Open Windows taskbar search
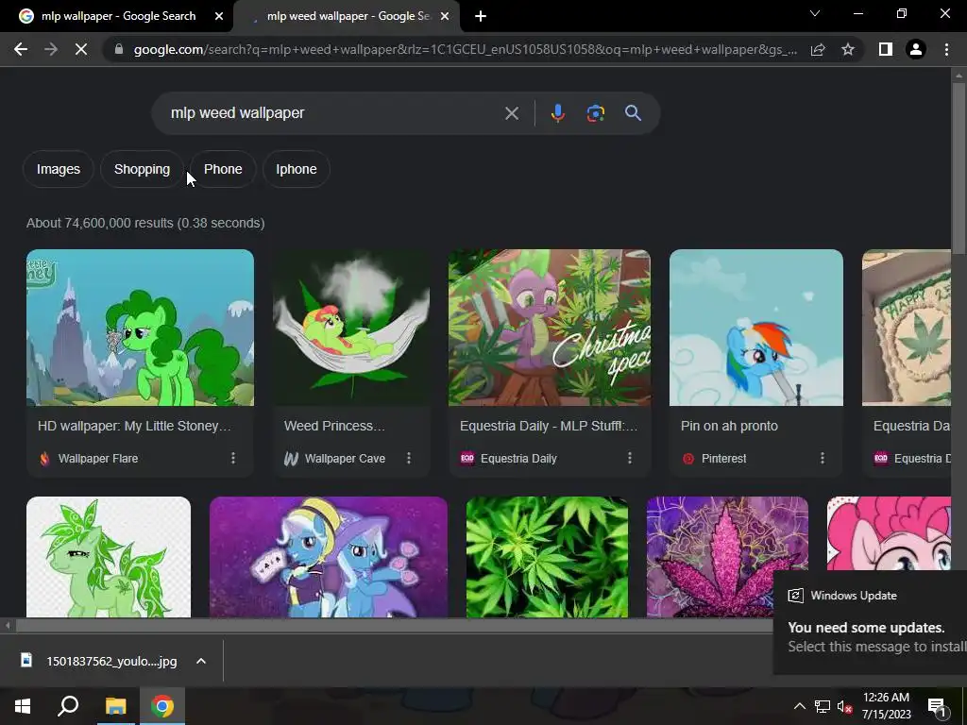This screenshot has height=725, width=967. point(68,706)
